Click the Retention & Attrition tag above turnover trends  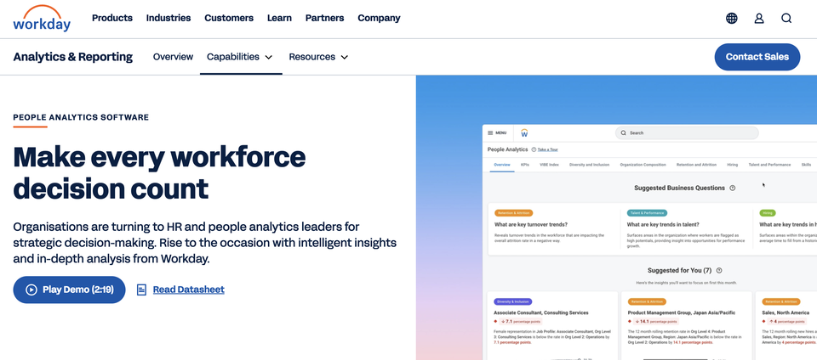click(x=514, y=213)
